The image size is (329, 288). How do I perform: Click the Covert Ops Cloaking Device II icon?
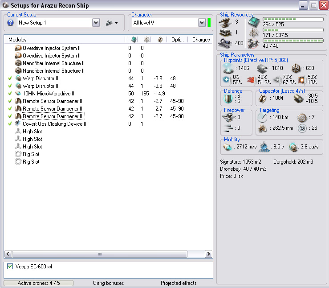point(18,123)
